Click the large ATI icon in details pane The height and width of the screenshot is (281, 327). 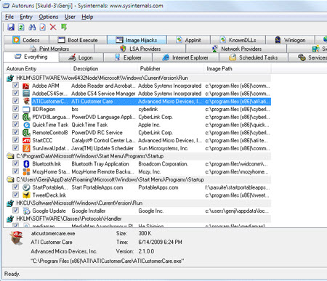pyautogui.click(x=17, y=238)
